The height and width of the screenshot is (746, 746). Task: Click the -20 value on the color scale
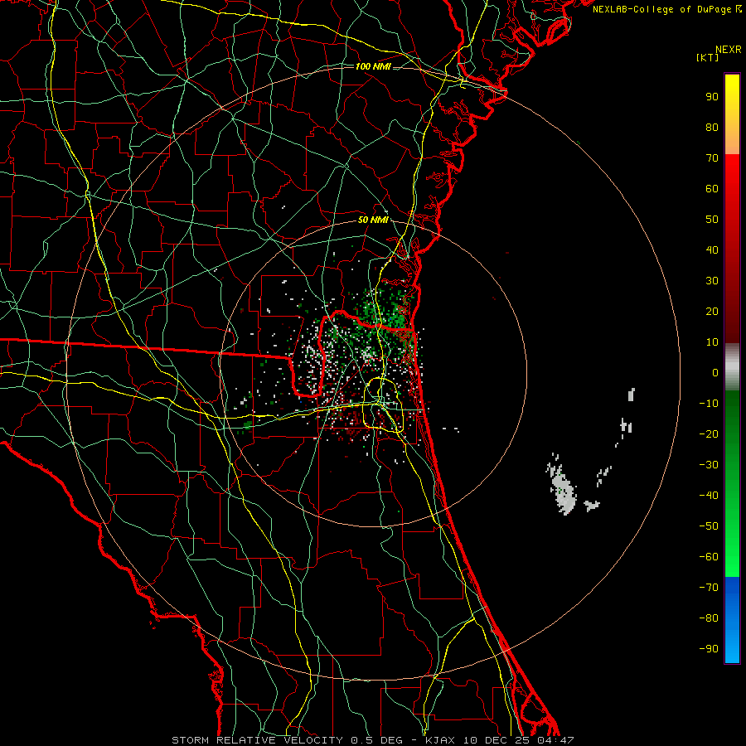(x=709, y=434)
